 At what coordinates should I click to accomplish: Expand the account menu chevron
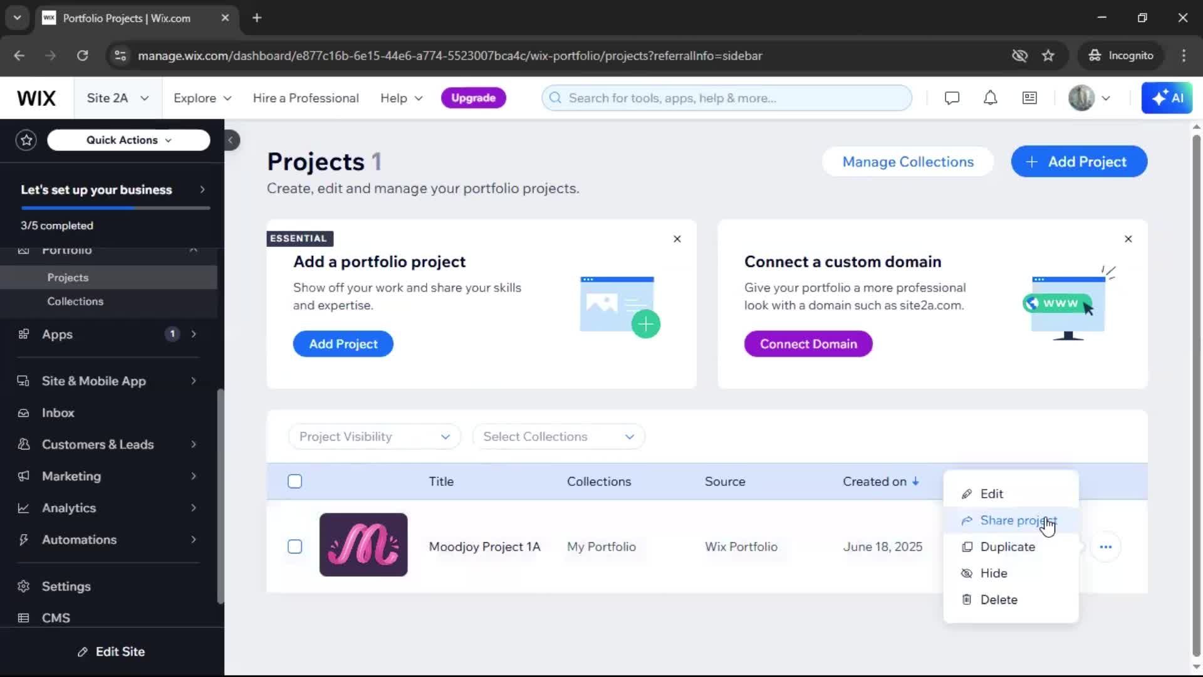[x=1106, y=98]
